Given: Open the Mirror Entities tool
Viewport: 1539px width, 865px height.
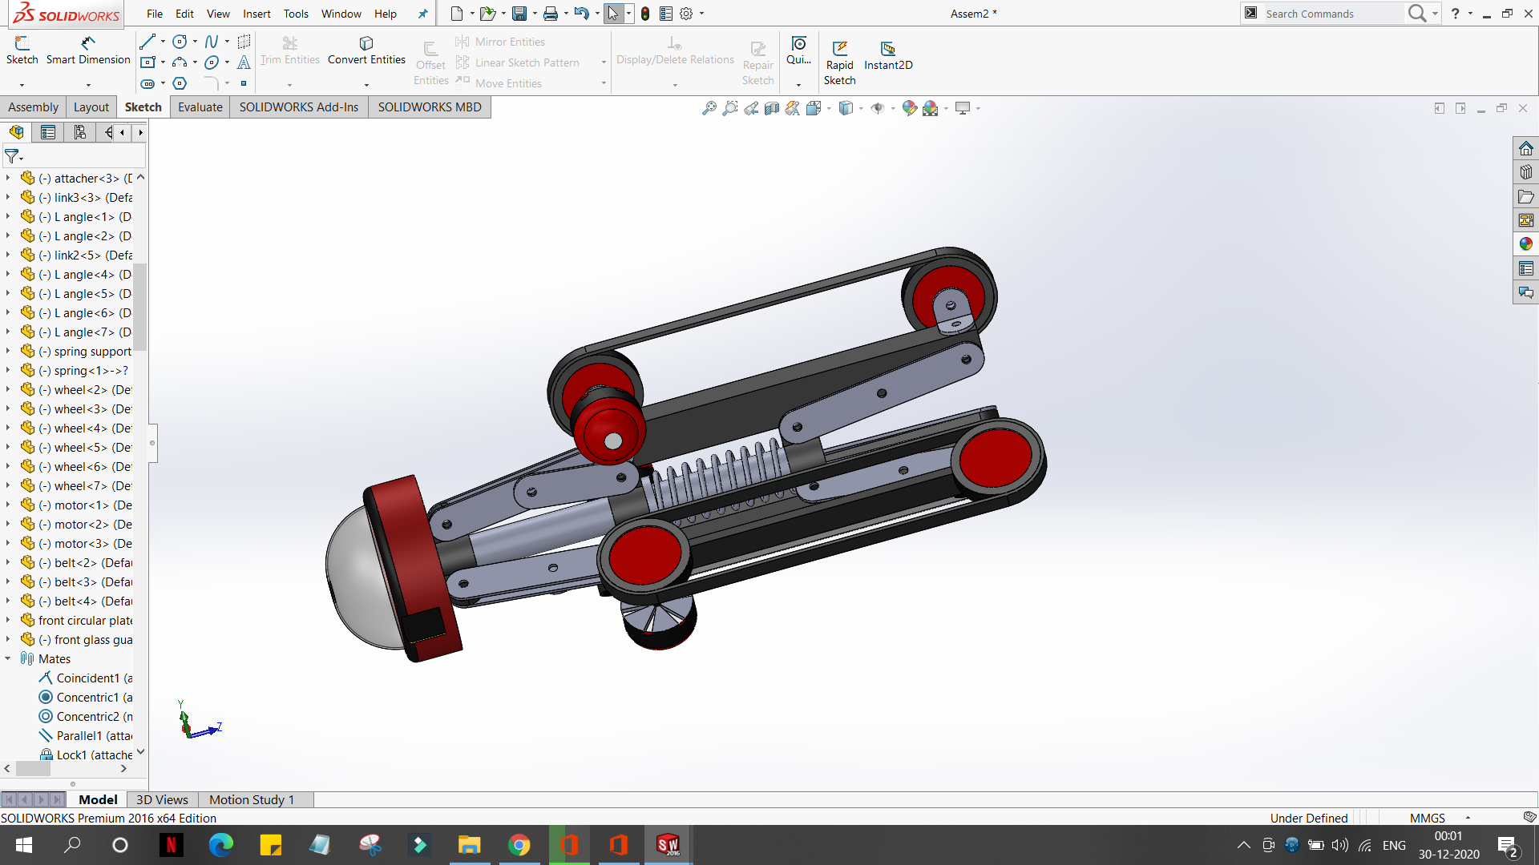Looking at the screenshot, I should (511, 41).
